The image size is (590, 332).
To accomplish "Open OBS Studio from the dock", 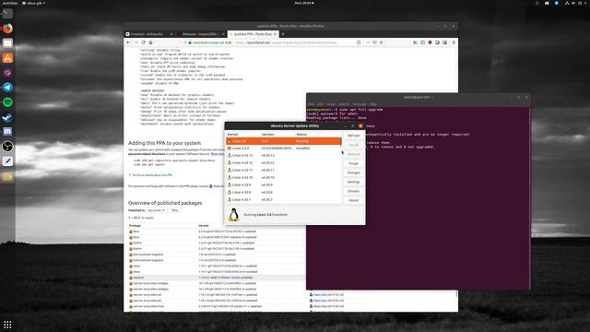I will [x=7, y=147].
